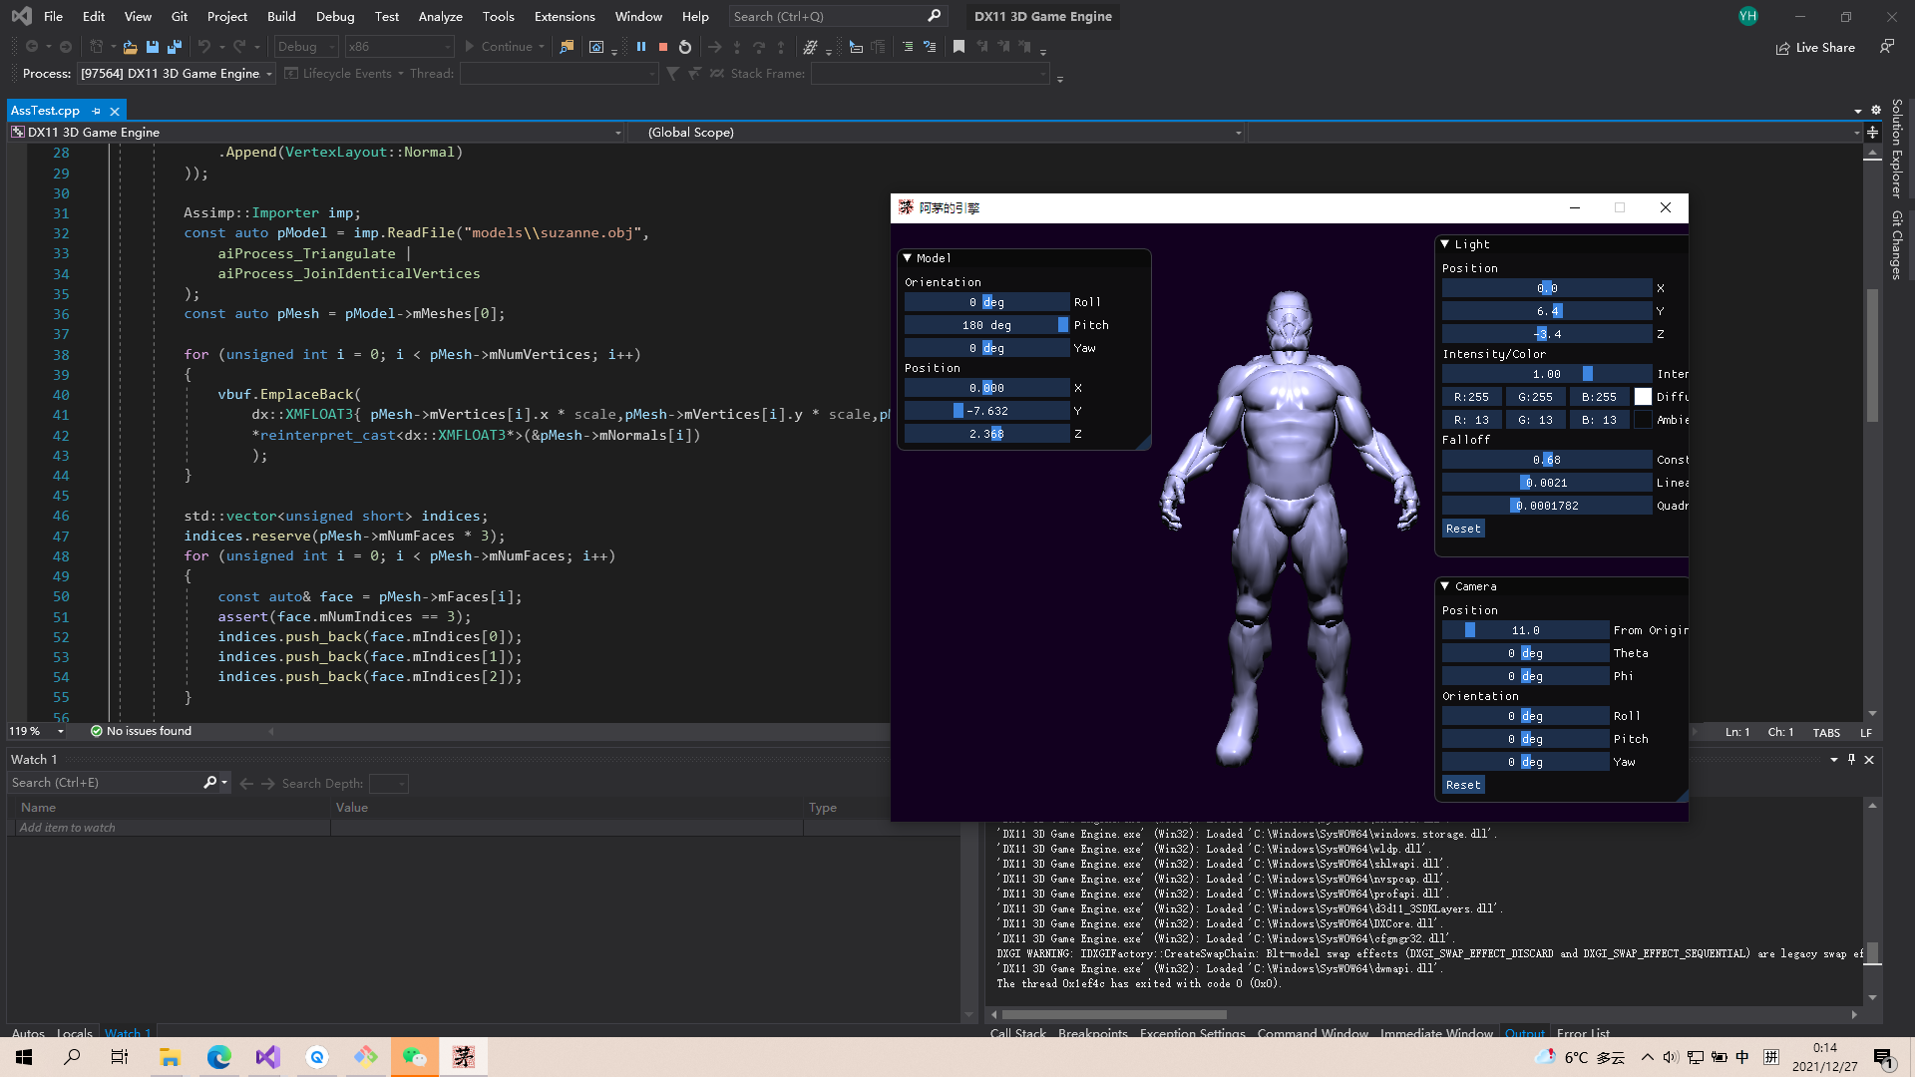The image size is (1915, 1077).
Task: Stop debugging with the red square icon
Action: (662, 47)
